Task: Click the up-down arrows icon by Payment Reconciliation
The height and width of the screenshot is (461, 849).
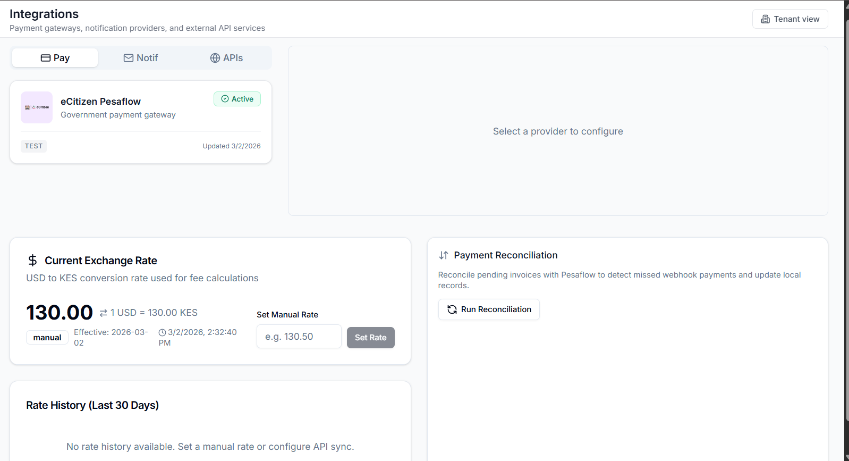Action: 444,255
